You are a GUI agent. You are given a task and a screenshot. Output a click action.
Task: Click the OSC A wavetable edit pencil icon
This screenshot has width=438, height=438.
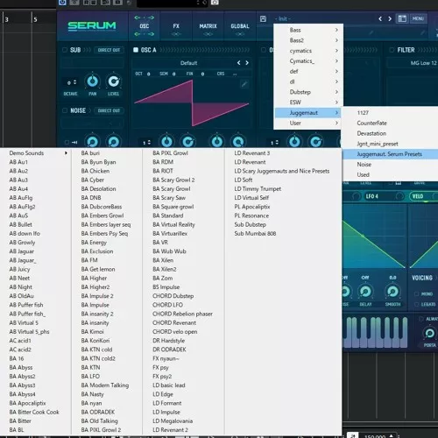coord(244,84)
